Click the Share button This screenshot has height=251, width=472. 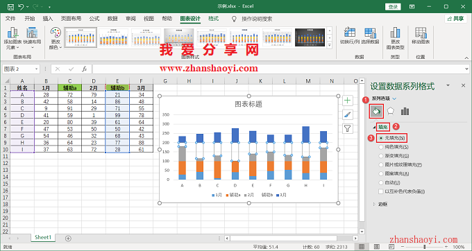pos(455,19)
